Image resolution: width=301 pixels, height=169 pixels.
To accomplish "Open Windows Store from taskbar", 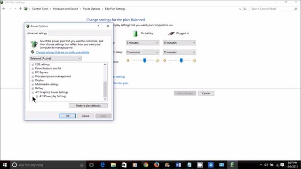I will coord(124,165).
